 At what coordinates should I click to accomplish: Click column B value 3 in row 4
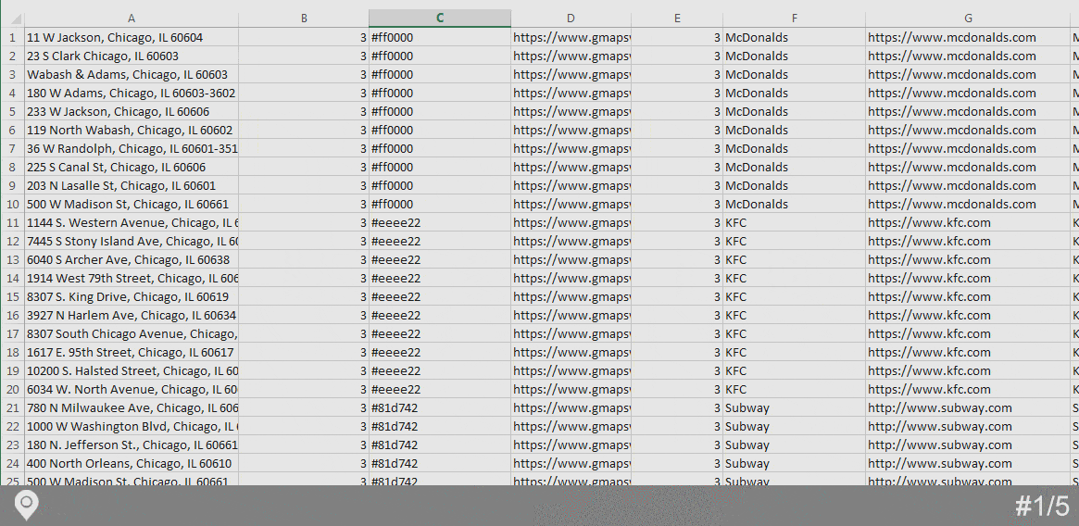(304, 93)
